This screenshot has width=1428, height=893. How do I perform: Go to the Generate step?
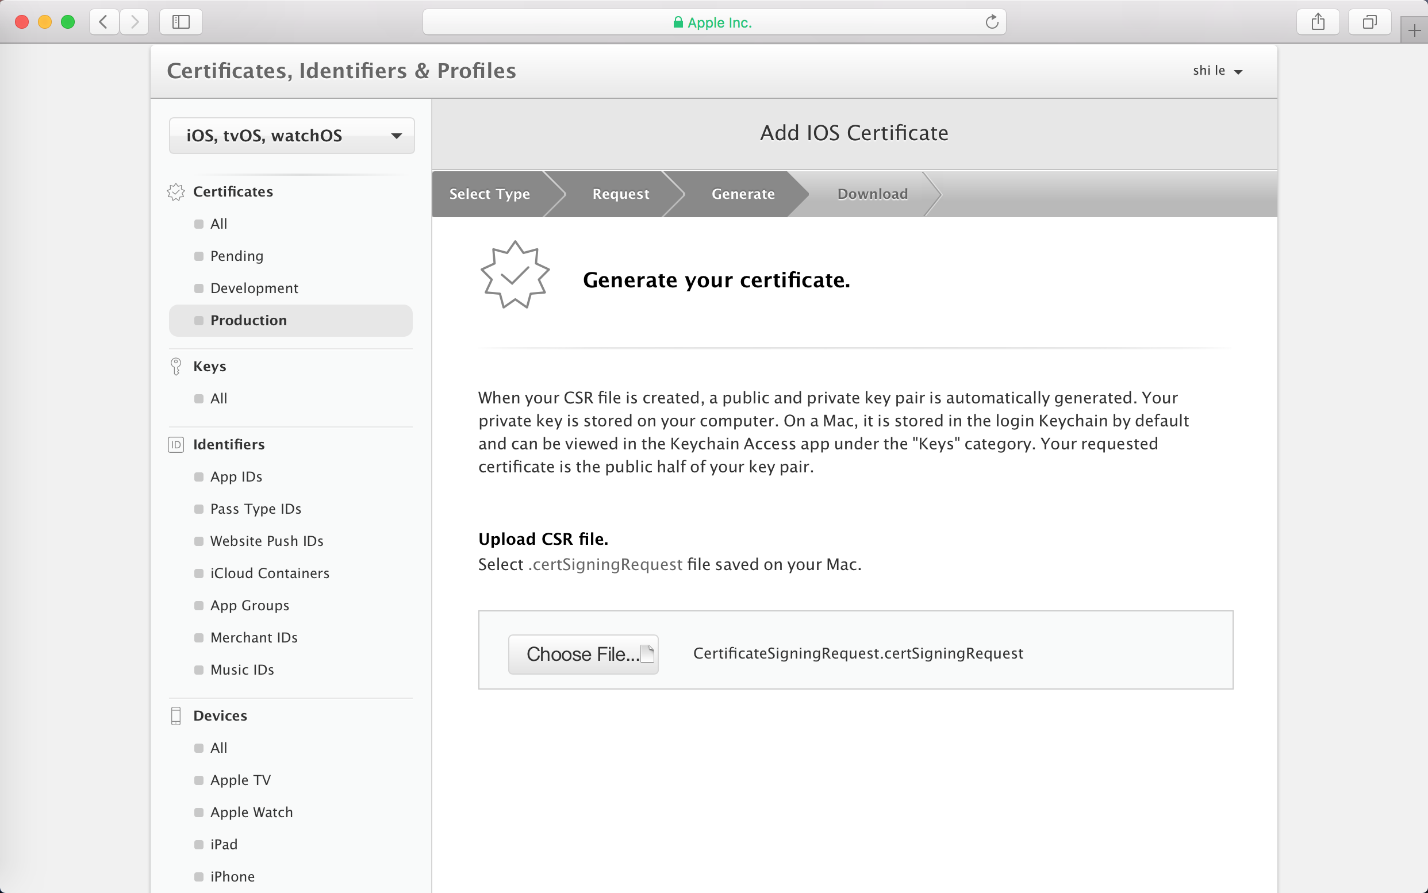[x=743, y=194]
